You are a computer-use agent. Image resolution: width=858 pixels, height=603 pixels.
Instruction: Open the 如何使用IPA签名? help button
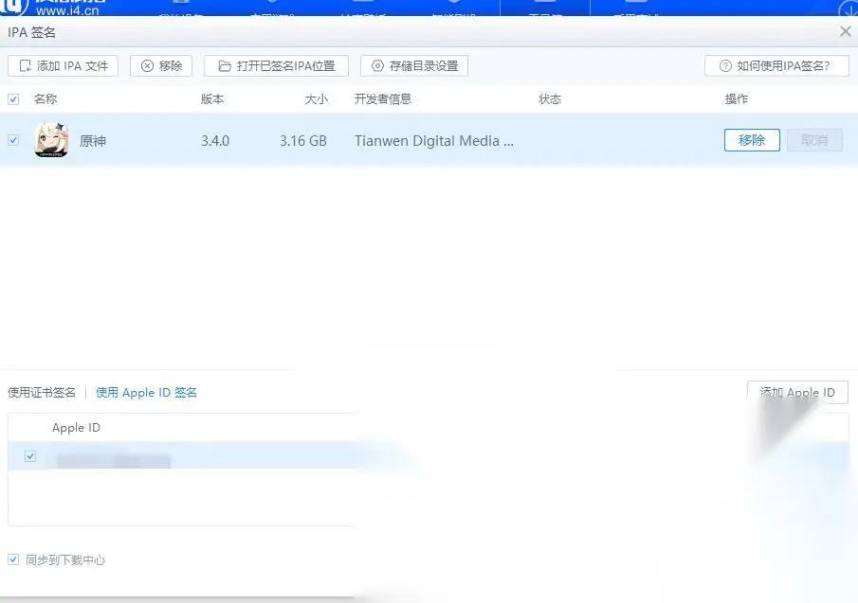(x=776, y=66)
